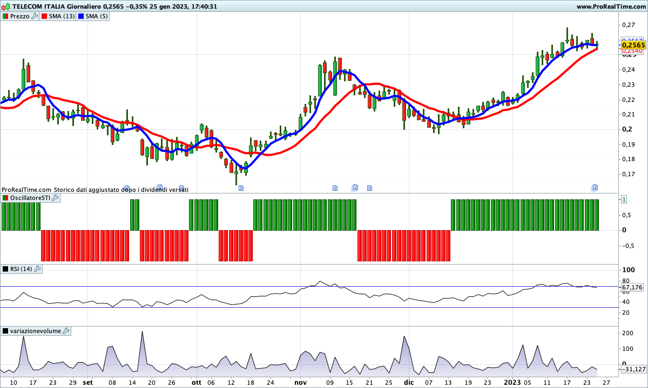Image resolution: width=648 pixels, height=388 pixels.
Task: Click the RSI axis label 100
Action: 628,270
